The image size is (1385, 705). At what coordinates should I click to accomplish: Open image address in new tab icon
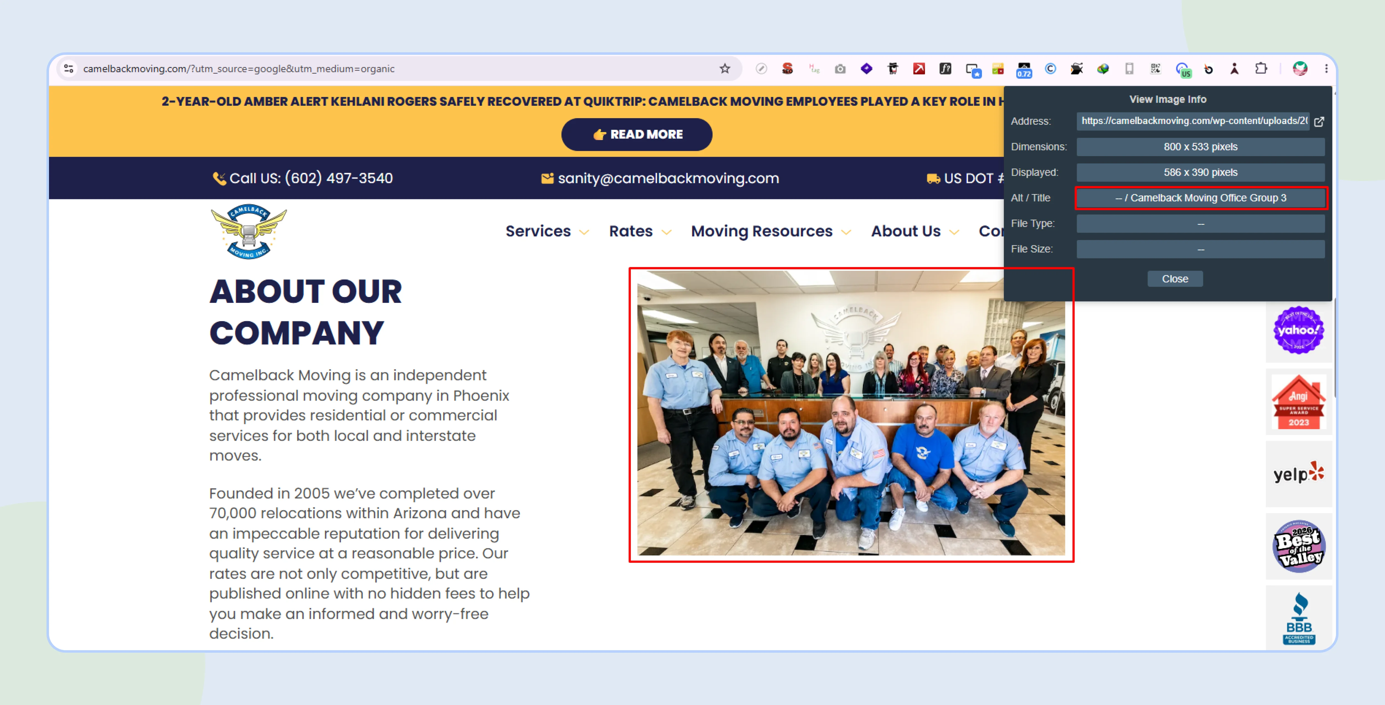(1318, 122)
